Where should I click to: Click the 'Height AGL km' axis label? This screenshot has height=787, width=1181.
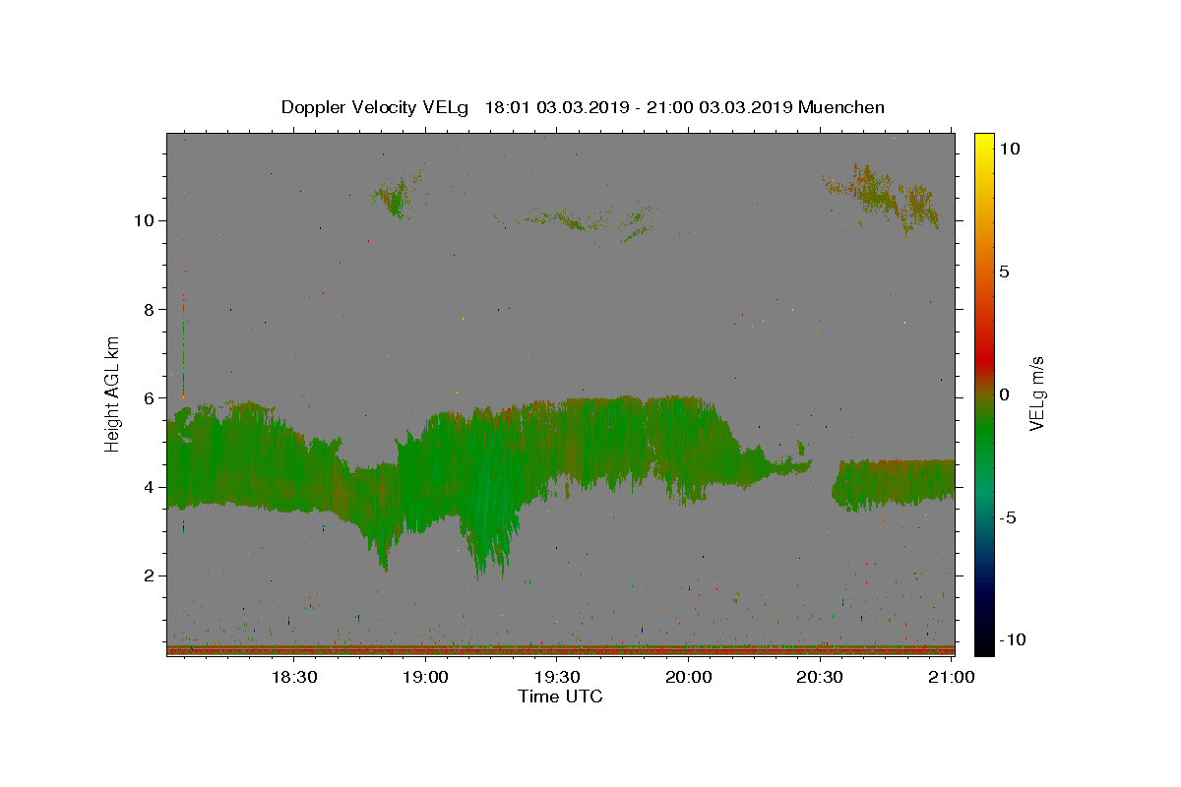coord(113,393)
